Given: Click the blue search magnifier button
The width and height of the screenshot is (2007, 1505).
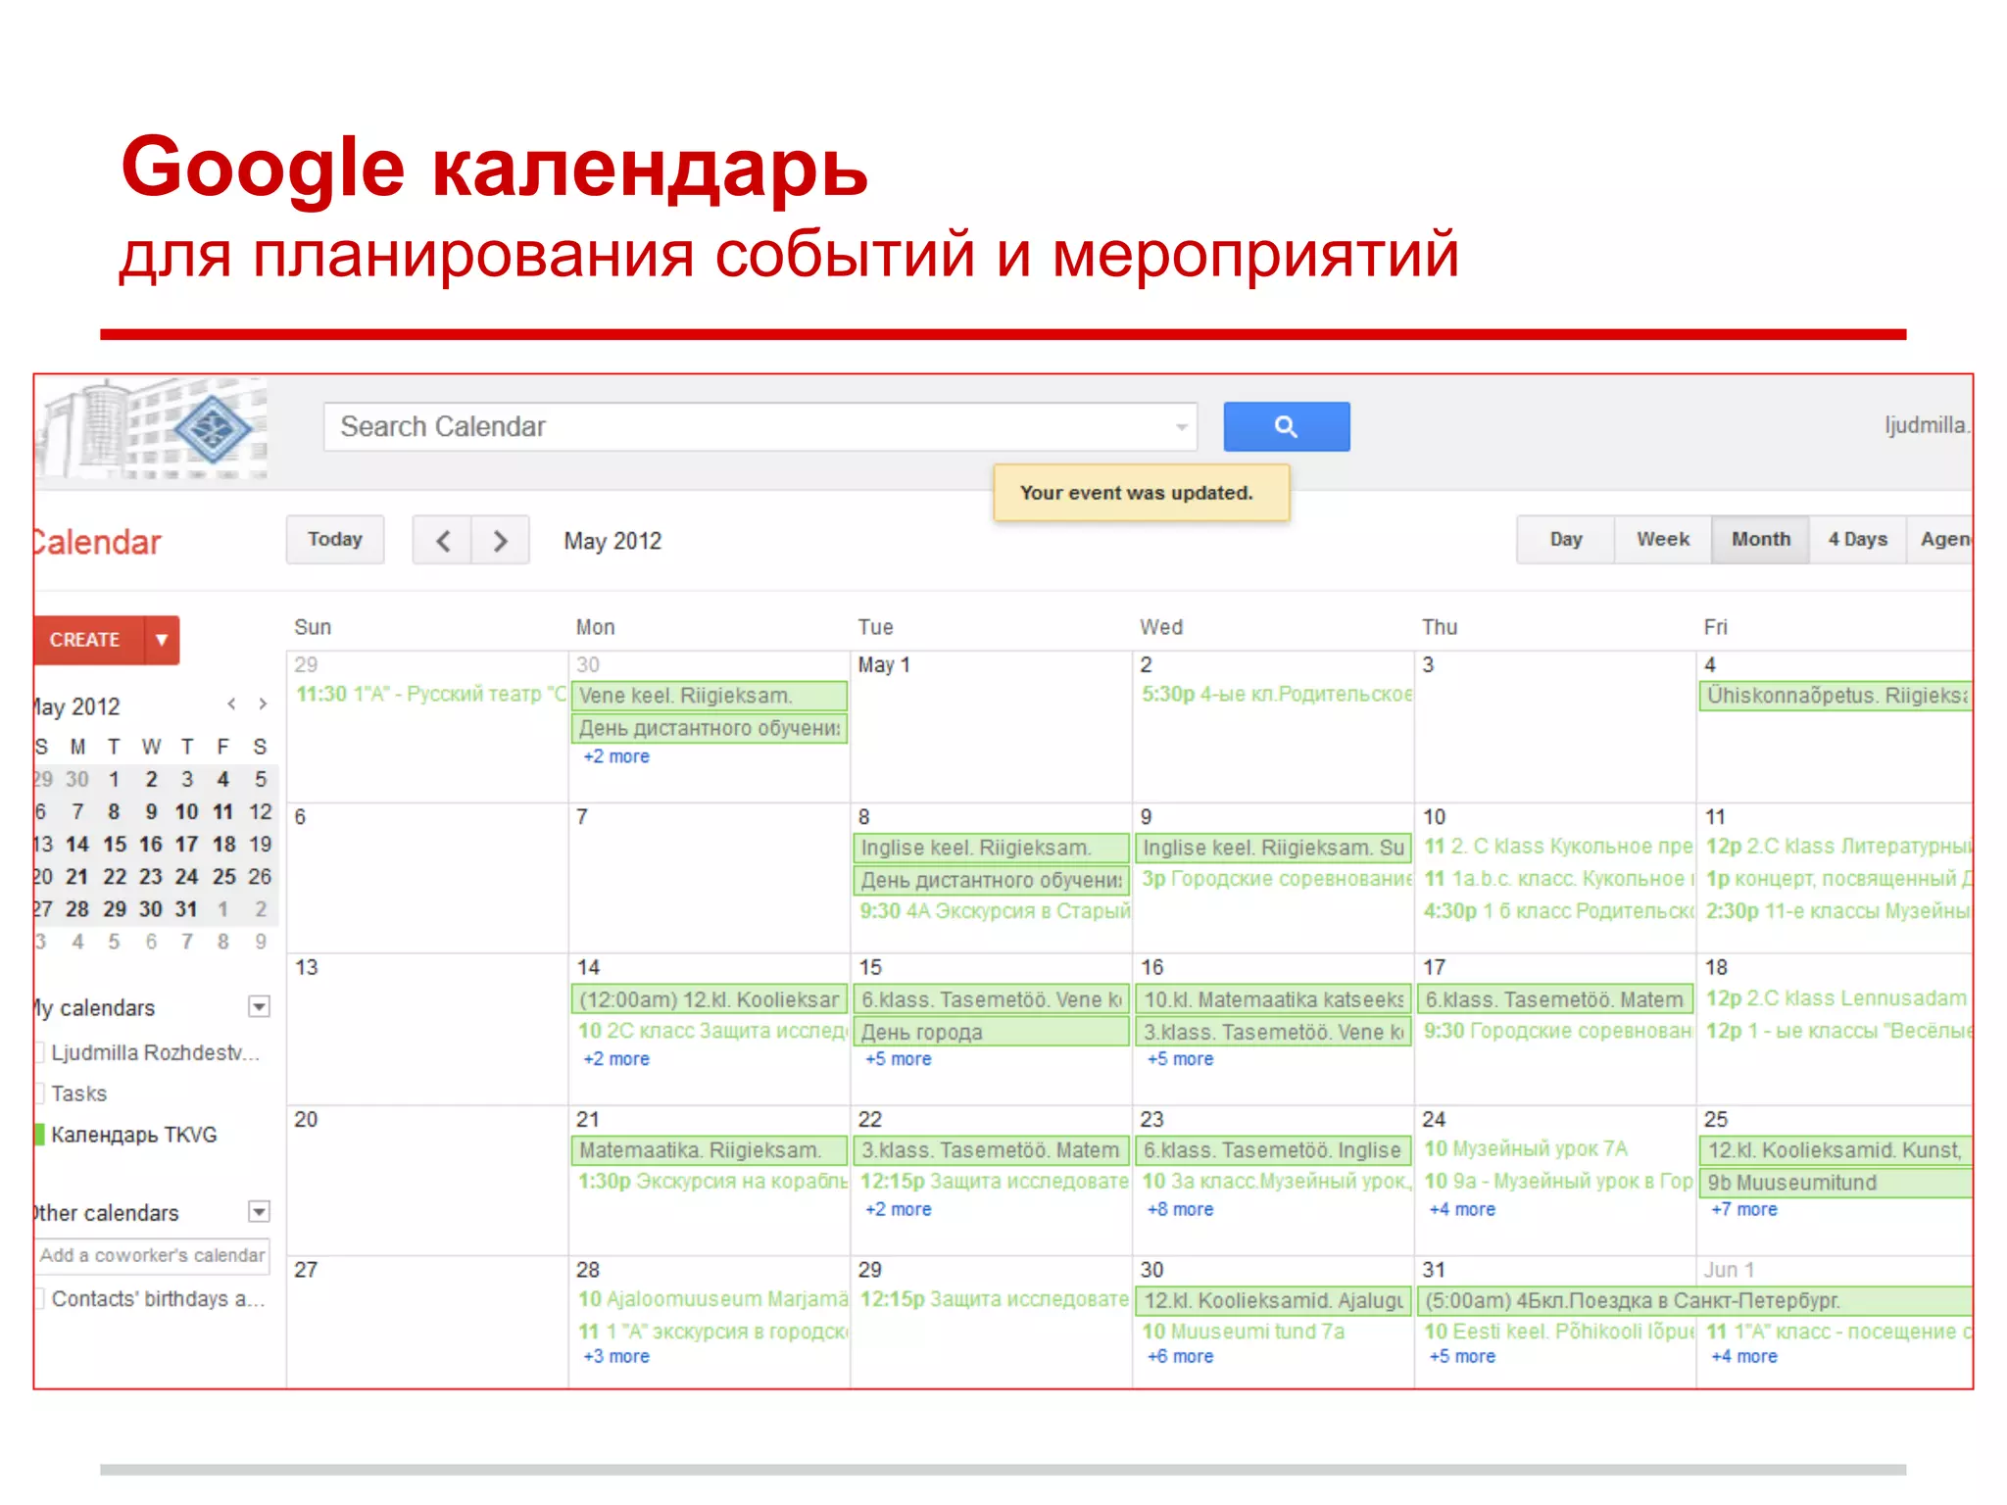Looking at the screenshot, I should click(x=1286, y=426).
